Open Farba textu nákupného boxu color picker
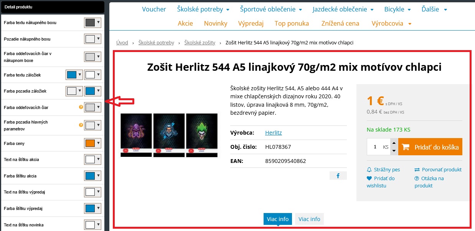 [92, 23]
